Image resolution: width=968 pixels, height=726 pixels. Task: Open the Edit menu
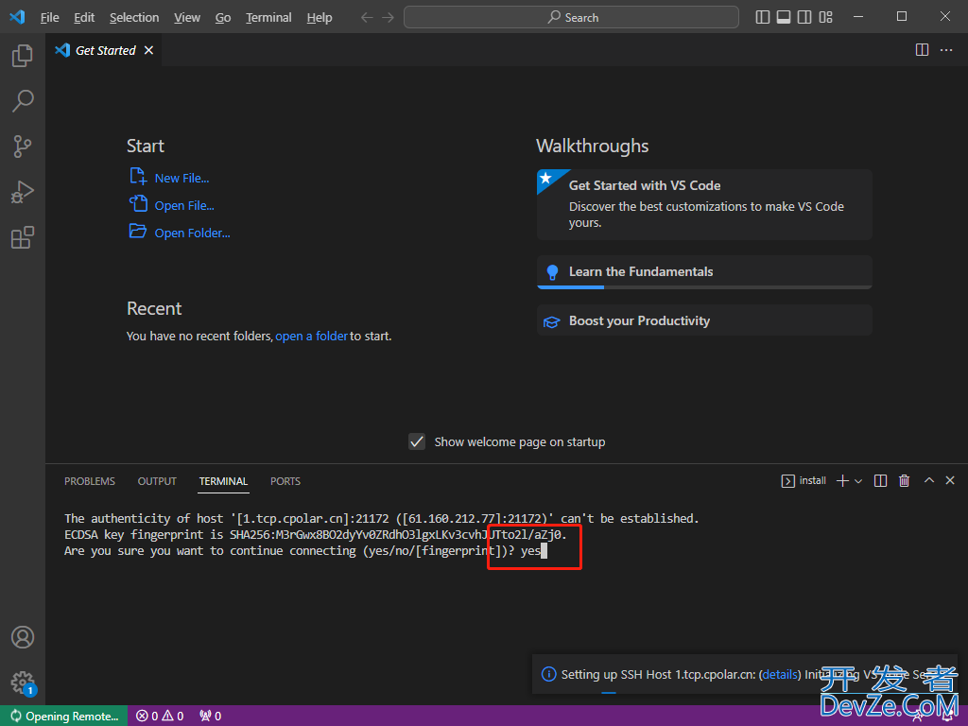click(x=84, y=17)
